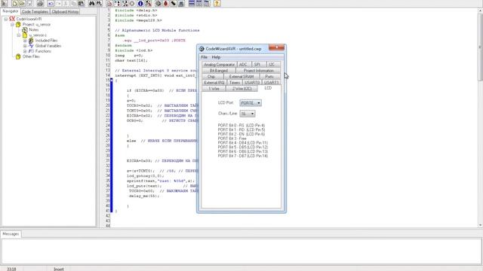Open the Timers tab
The height and width of the screenshot is (271, 483).
[235, 83]
